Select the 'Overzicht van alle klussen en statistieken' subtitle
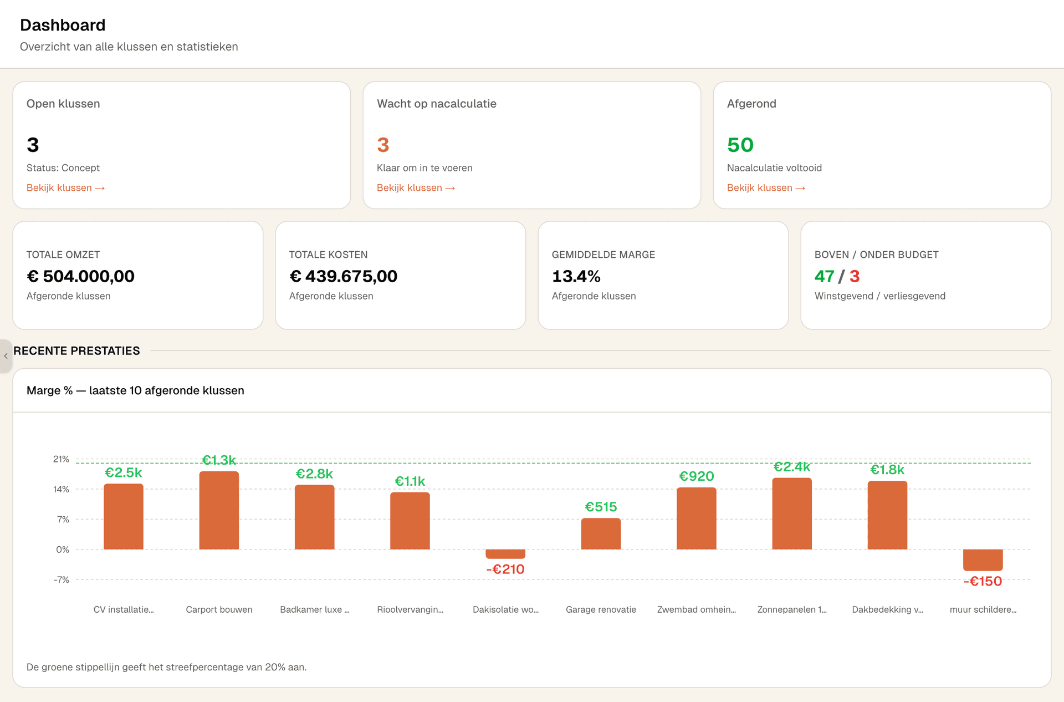The height and width of the screenshot is (702, 1064). [x=129, y=47]
